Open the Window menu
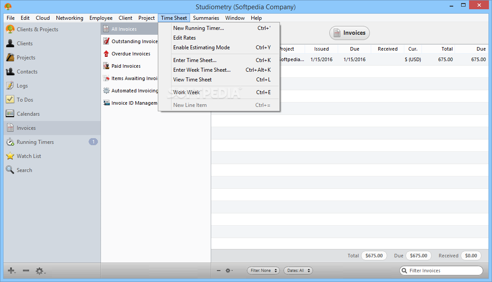The image size is (492, 282). [x=235, y=18]
